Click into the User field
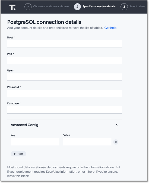Image resolution: width=149 pixels, height=183 pixels. (65, 77)
